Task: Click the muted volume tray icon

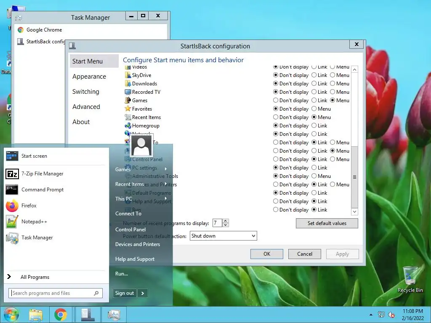Action: pos(391,315)
